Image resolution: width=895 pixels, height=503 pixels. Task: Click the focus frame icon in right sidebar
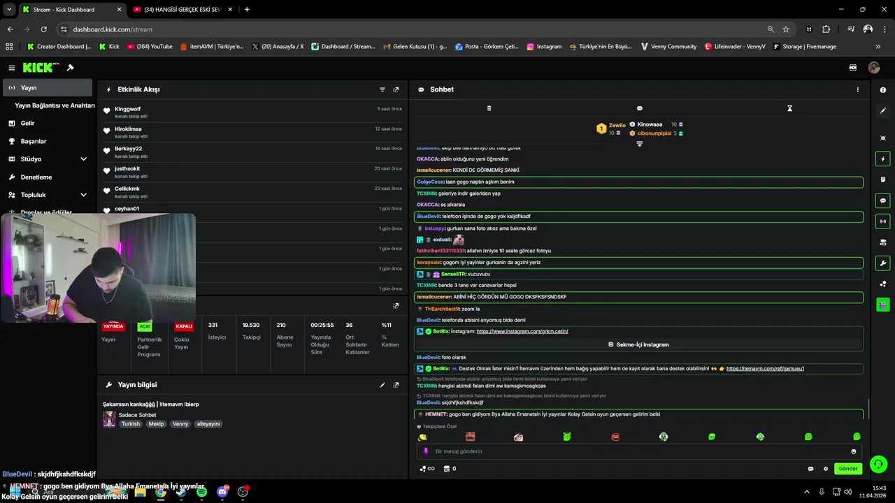coord(883,138)
